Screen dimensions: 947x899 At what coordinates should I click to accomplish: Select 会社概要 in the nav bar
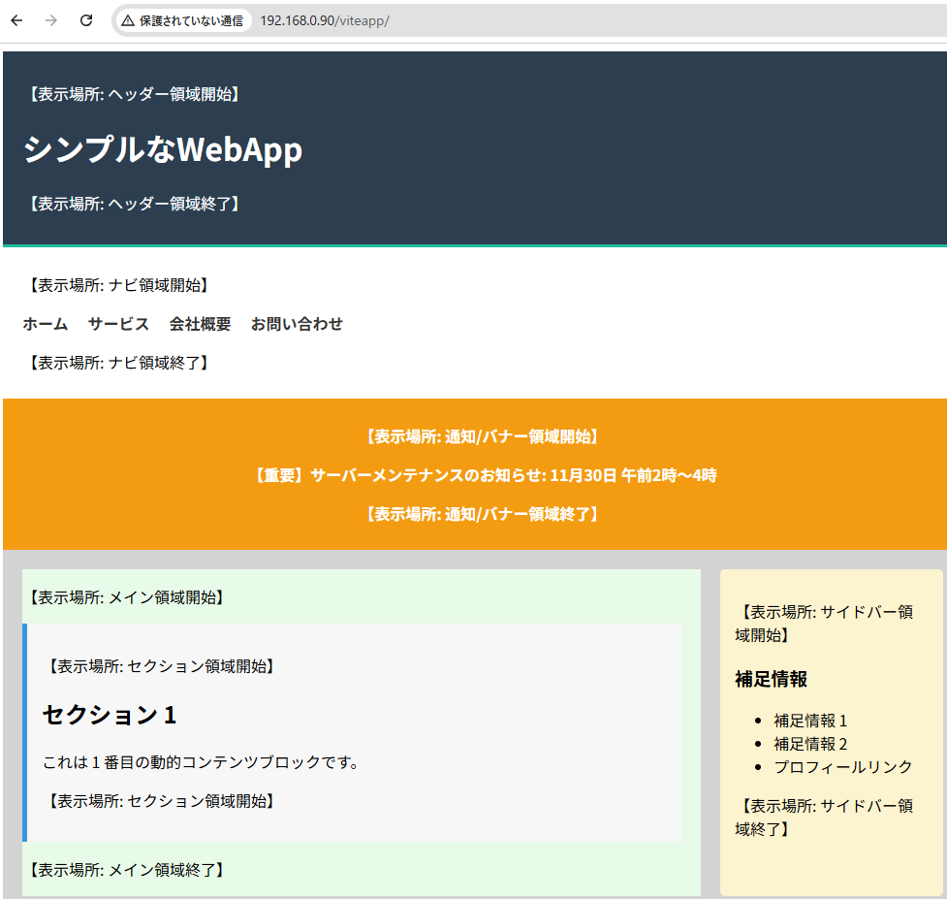[200, 324]
